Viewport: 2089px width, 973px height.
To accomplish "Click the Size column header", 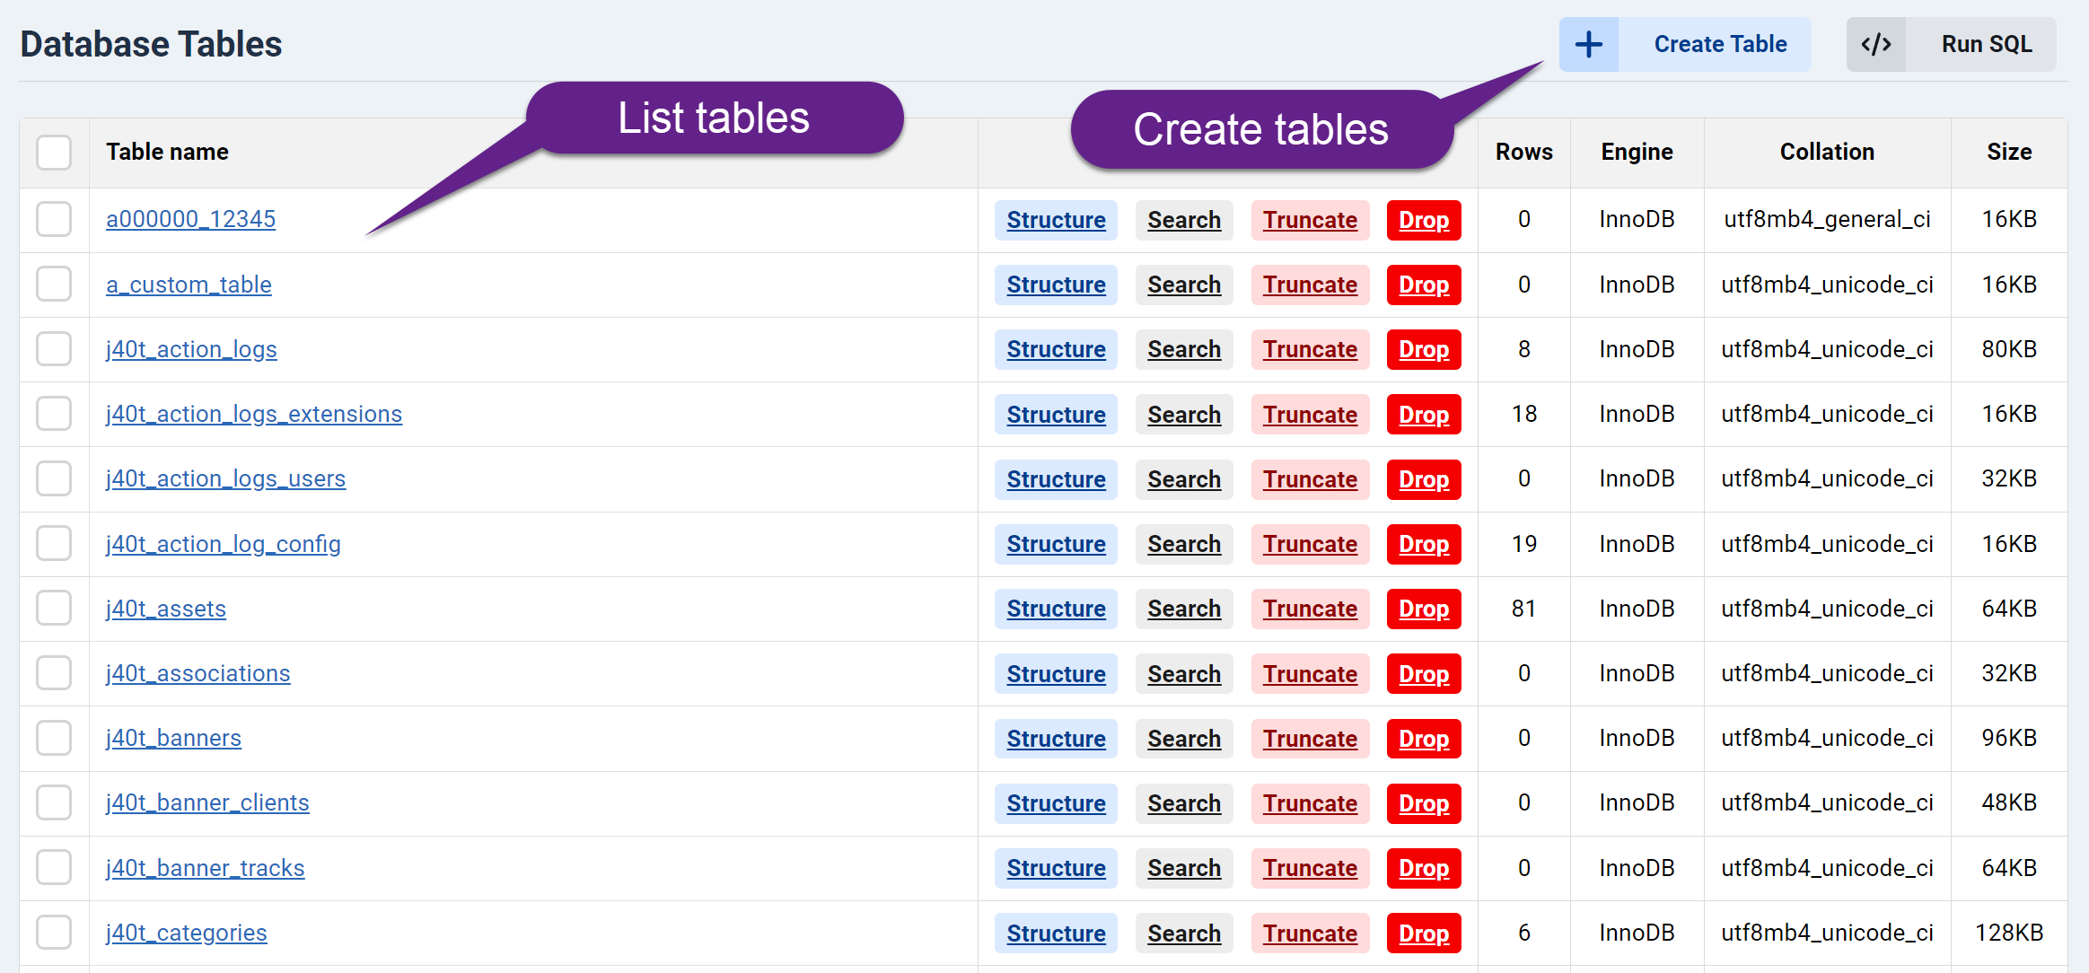I will point(2009,152).
